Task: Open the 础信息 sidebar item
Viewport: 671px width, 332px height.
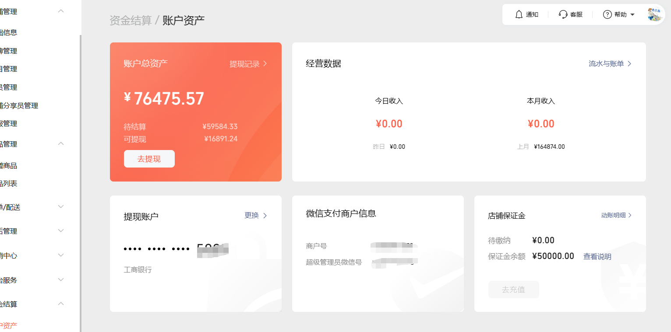Action: (9, 32)
